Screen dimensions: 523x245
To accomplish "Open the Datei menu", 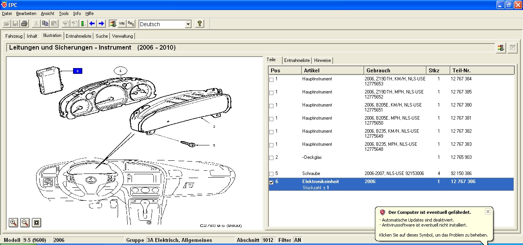I will pos(7,13).
